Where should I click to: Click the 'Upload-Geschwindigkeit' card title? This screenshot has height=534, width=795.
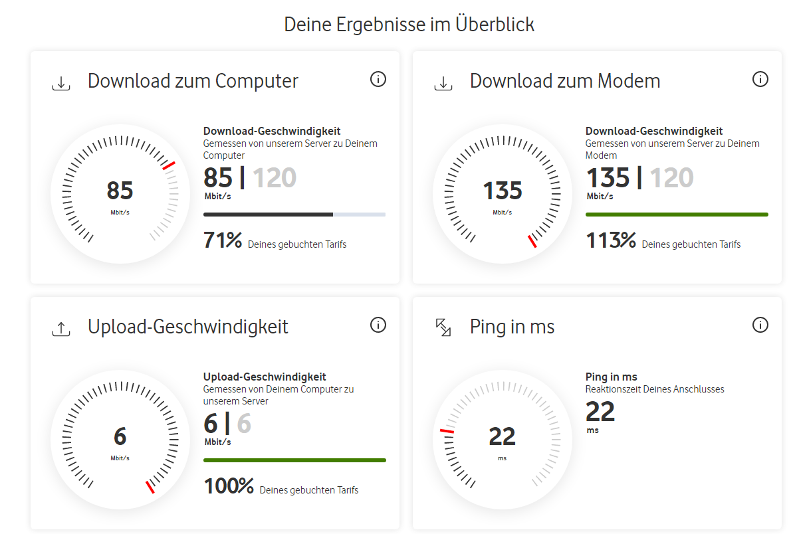coord(188,327)
